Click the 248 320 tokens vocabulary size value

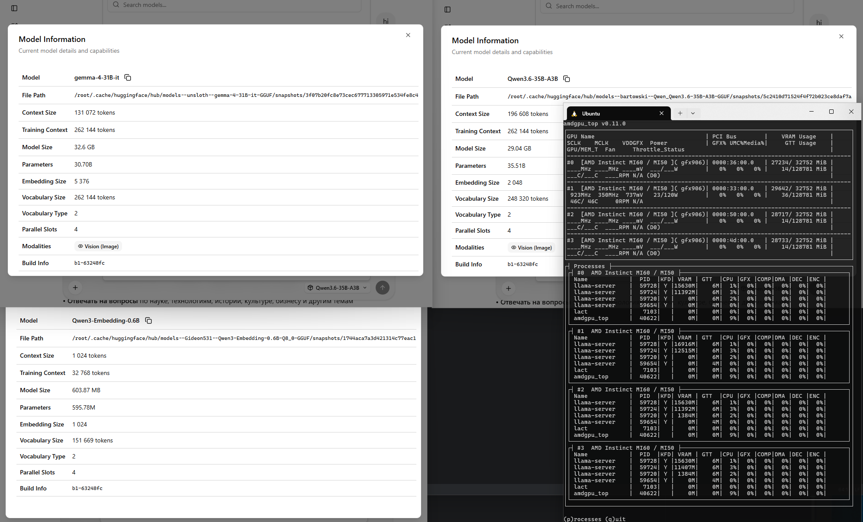click(528, 199)
